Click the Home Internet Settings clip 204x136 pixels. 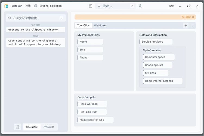(x=162, y=81)
